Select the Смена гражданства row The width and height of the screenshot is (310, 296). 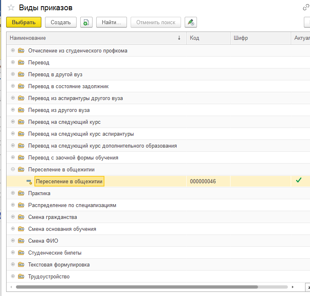click(x=158, y=217)
